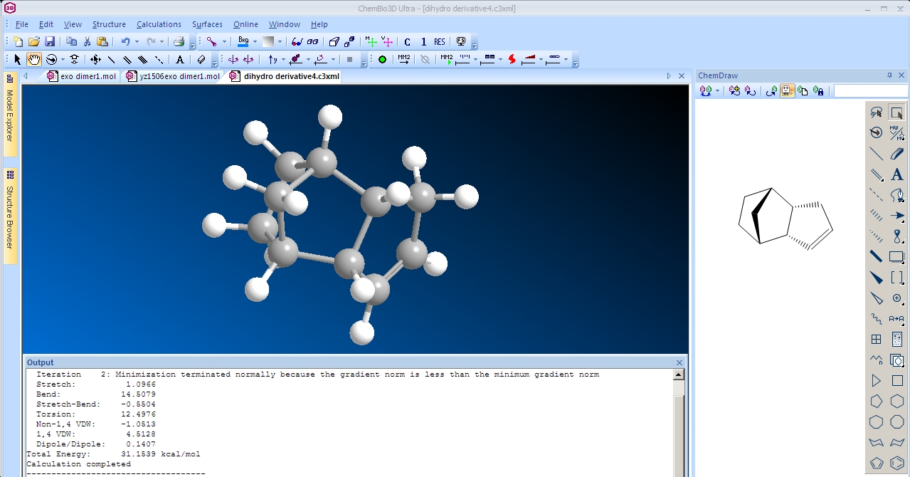Expand the undo history dropdown arrow
The height and width of the screenshot is (477, 910).
coord(137,42)
